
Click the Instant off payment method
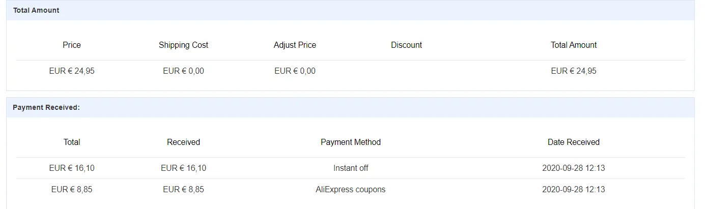351,168
